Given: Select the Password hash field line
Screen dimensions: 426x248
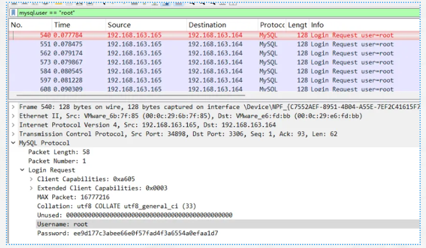Looking at the screenshot, I should 127,233.
